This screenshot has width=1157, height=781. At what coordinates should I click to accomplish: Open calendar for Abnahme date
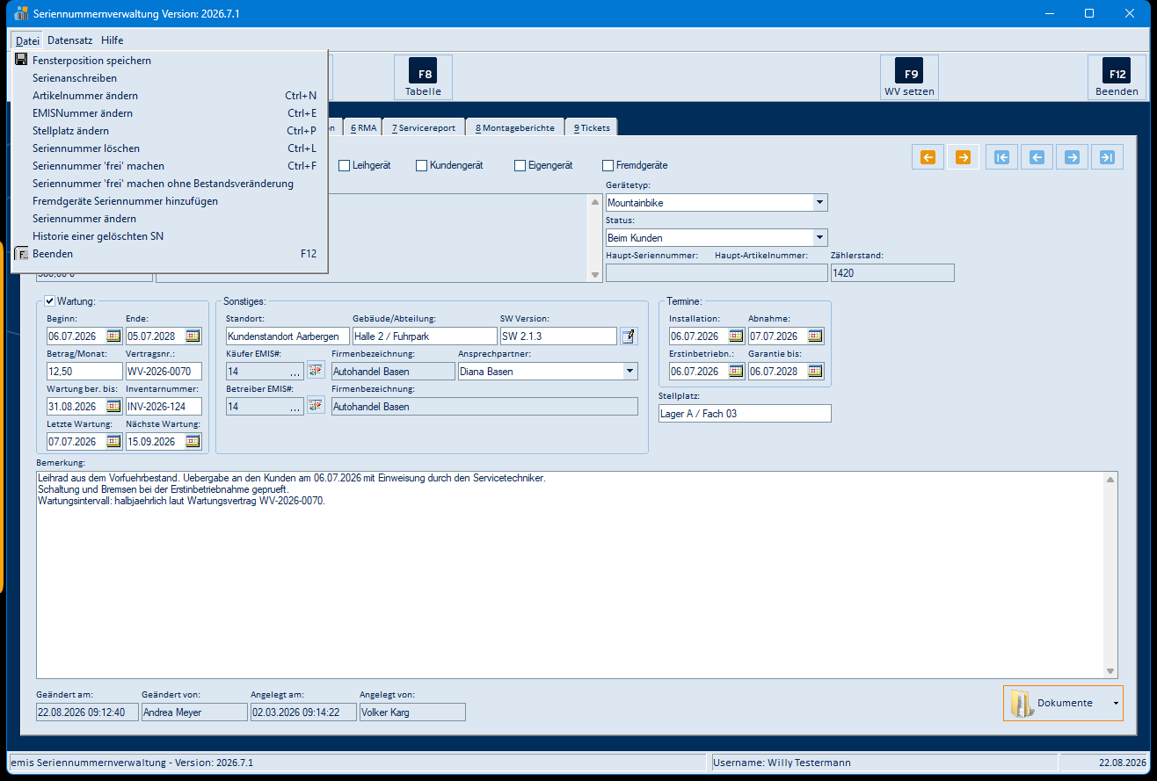[815, 336]
